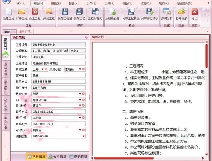
Task: Click the 客户姓名 input field
Action: point(58,75)
